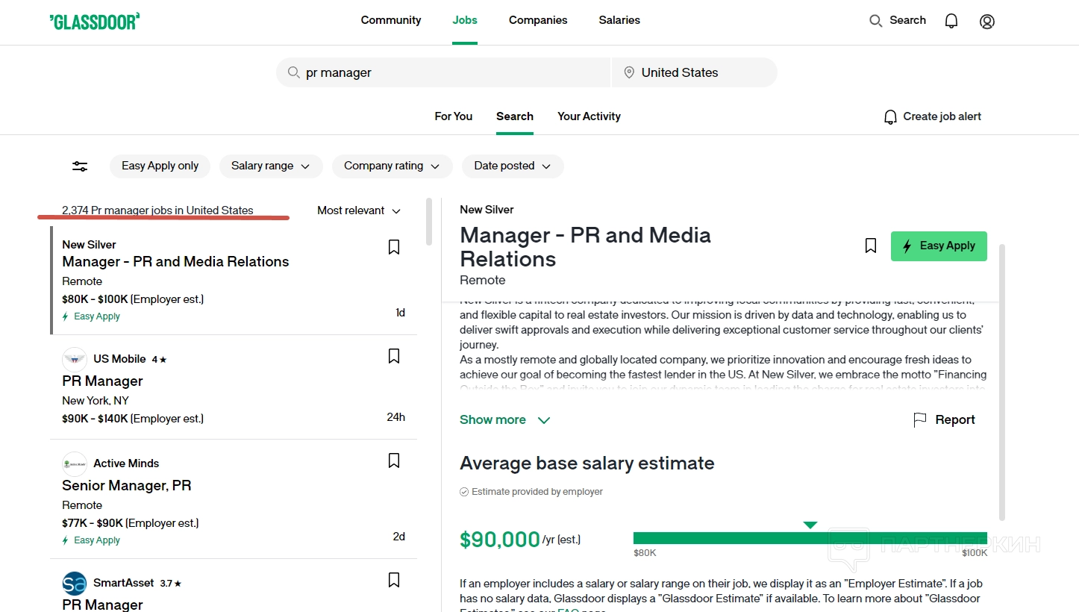Toggle the Easy Apply only filter
The height and width of the screenshot is (612, 1079).
(160, 166)
